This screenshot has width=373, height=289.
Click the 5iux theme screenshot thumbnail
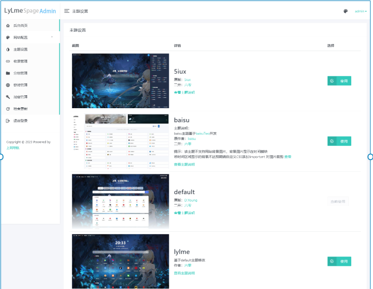[120, 81]
